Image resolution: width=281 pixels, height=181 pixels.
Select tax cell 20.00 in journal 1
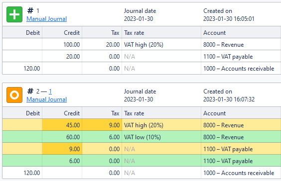click(102, 44)
